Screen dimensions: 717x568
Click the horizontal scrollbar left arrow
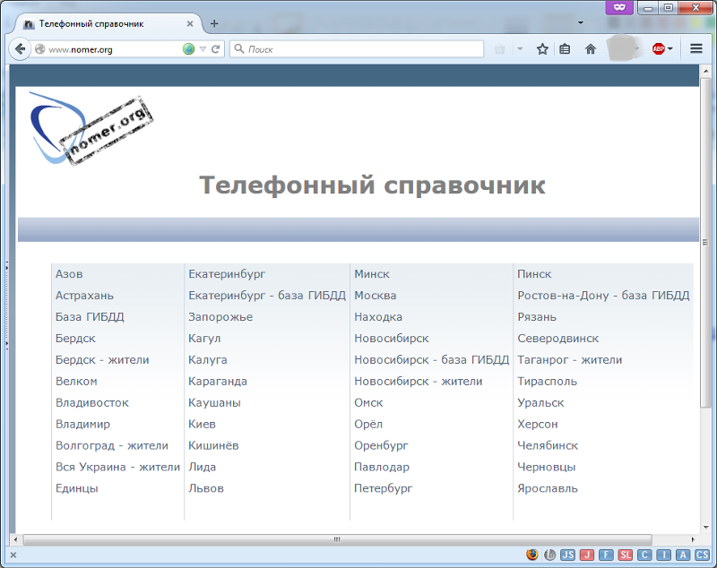pos(15,539)
